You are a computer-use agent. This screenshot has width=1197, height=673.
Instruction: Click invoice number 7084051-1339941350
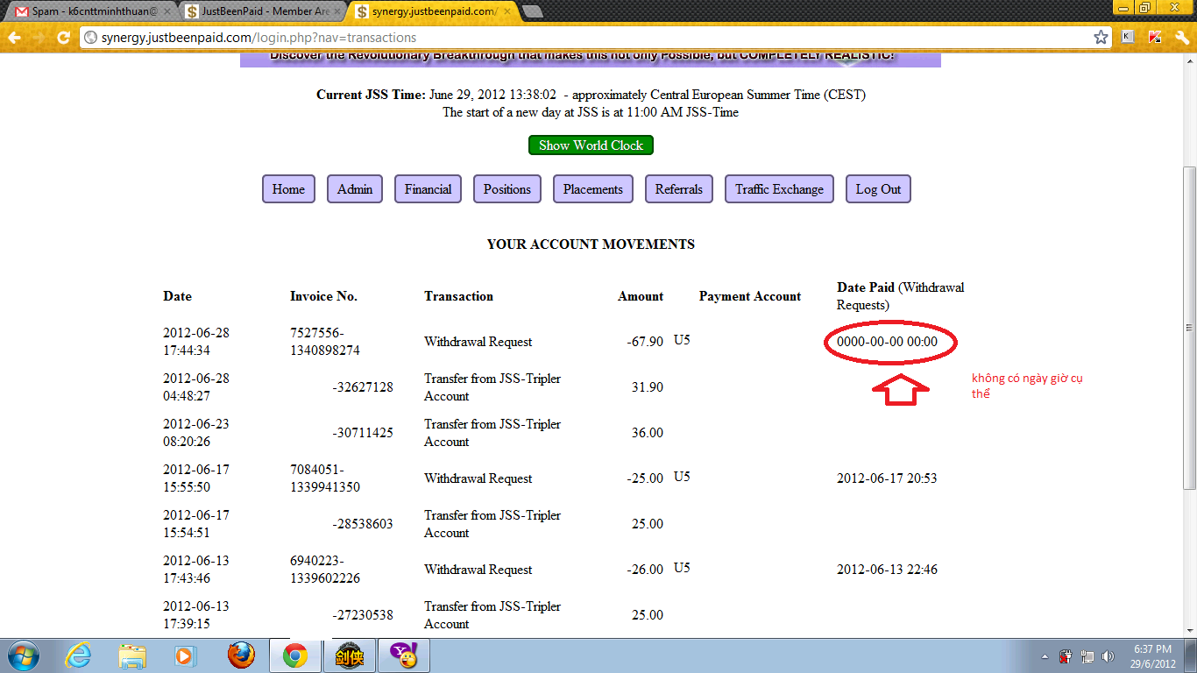point(325,478)
